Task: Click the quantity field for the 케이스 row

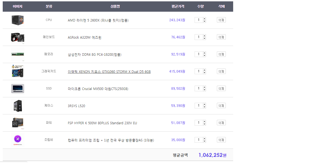Action: pyautogui.click(x=199, y=105)
